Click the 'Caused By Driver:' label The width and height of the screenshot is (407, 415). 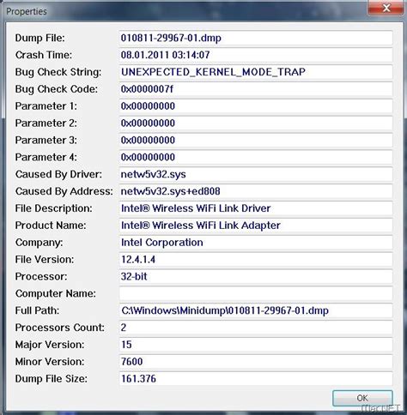(x=58, y=174)
